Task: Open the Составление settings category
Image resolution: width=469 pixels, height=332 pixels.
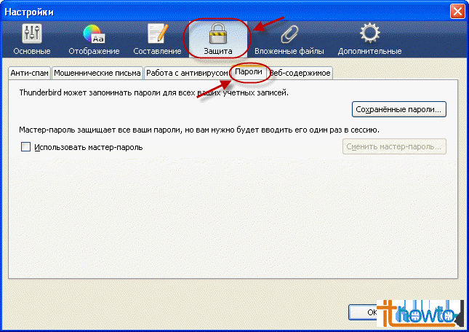Action: pyautogui.click(x=157, y=40)
